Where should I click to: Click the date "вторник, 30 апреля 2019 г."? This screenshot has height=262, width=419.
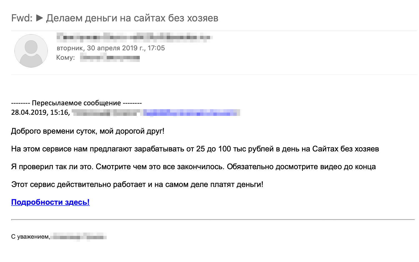101,48
